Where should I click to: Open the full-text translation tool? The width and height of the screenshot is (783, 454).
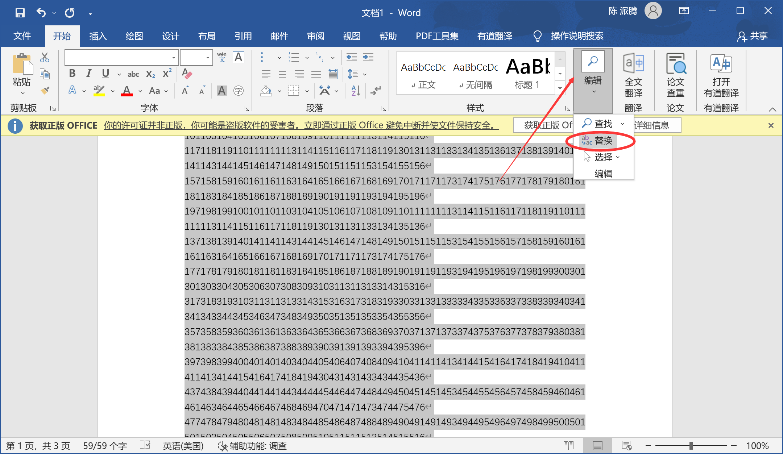[633, 75]
